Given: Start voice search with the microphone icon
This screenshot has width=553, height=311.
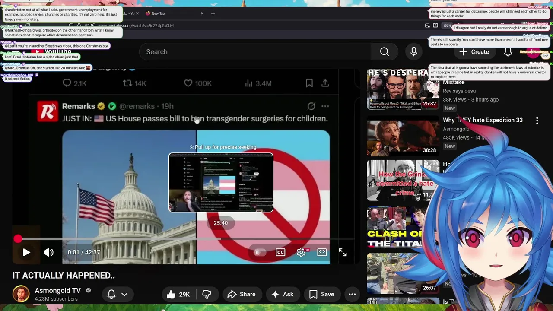Looking at the screenshot, I should pyautogui.click(x=414, y=52).
